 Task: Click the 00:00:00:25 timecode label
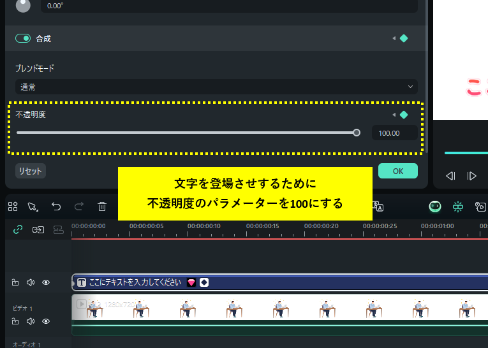[x=380, y=226]
